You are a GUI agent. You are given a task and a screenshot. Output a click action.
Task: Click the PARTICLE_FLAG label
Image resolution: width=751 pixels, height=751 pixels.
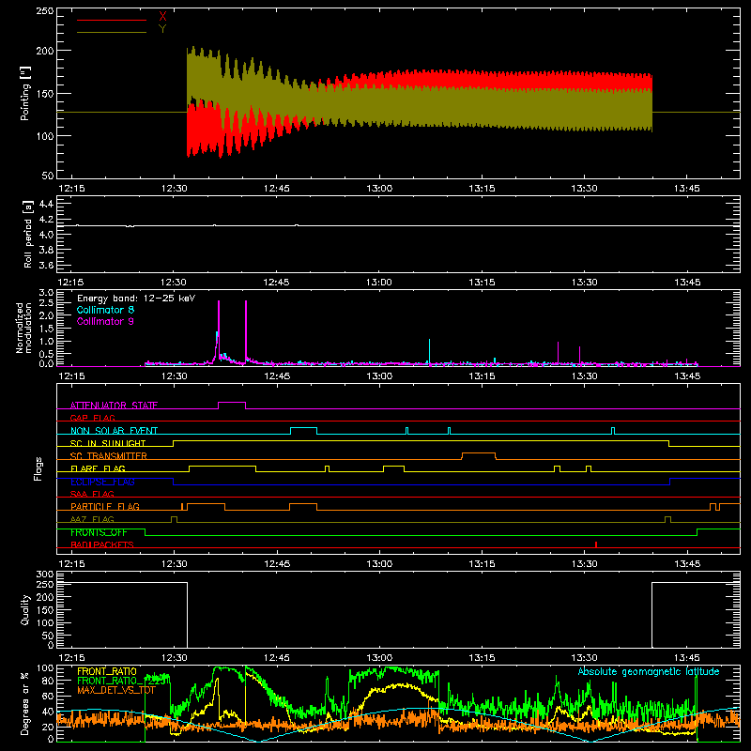click(x=105, y=506)
